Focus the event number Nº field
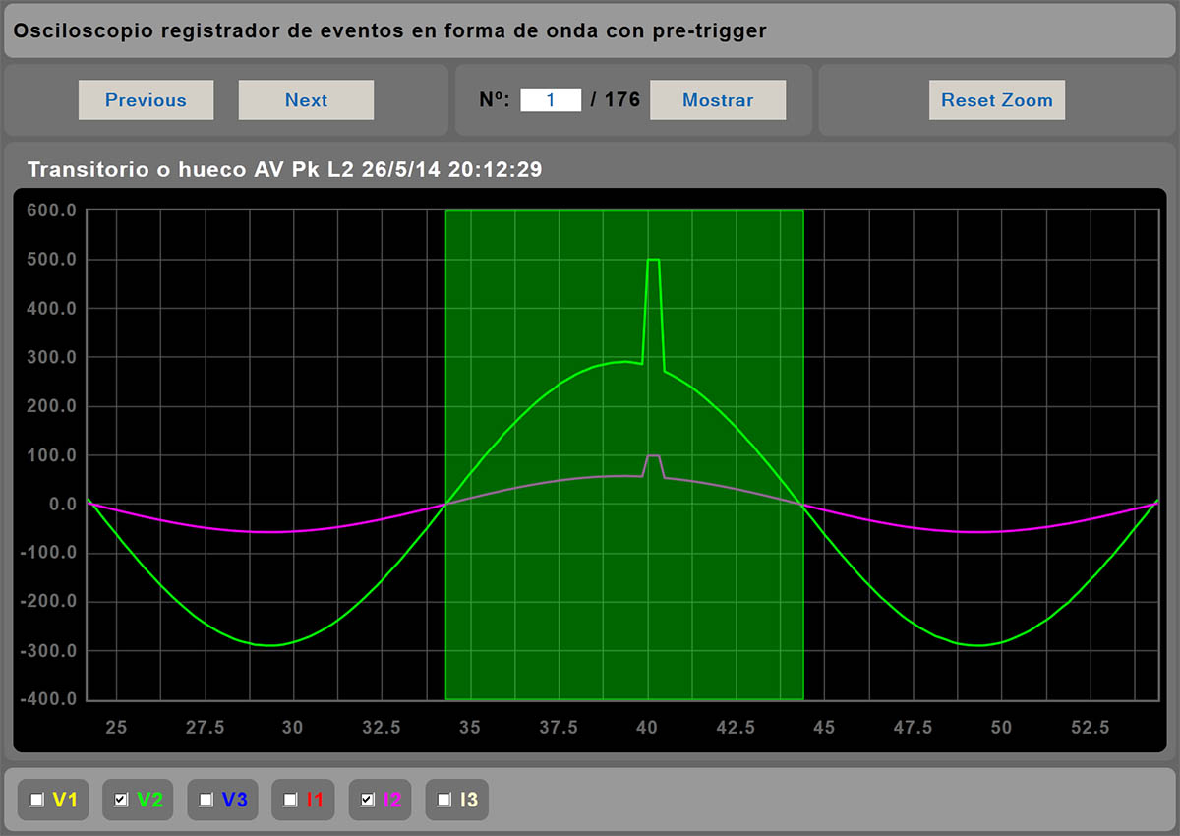Image resolution: width=1180 pixels, height=836 pixels. 551,100
